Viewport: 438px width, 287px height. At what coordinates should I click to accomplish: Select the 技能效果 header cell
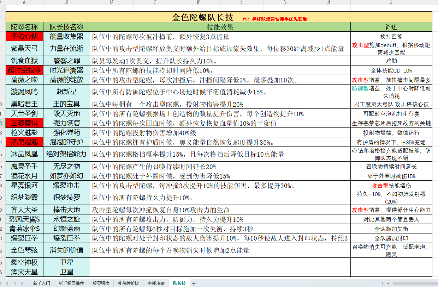220,27
